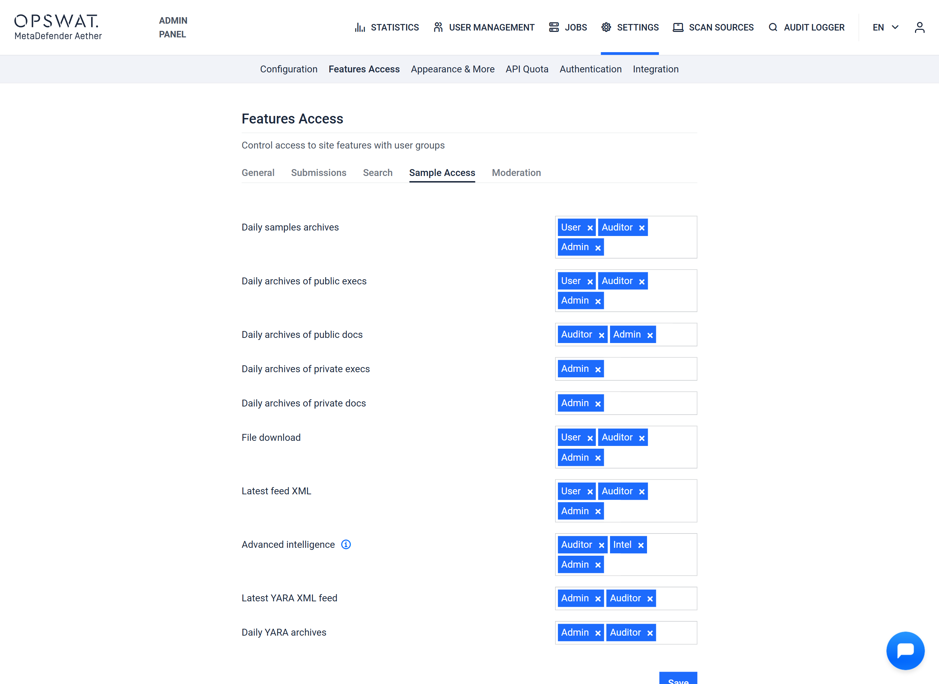The height and width of the screenshot is (684, 939).
Task: Click the Jobs server icon
Action: [553, 27]
